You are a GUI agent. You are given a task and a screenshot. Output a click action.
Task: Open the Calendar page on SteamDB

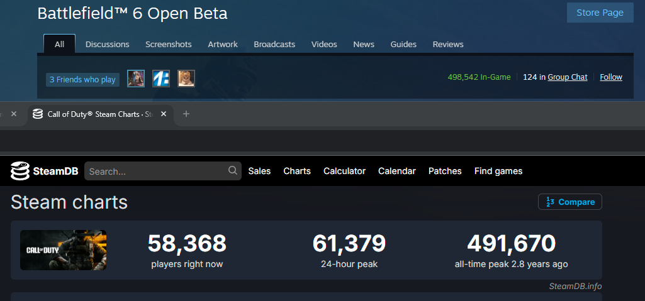(397, 171)
